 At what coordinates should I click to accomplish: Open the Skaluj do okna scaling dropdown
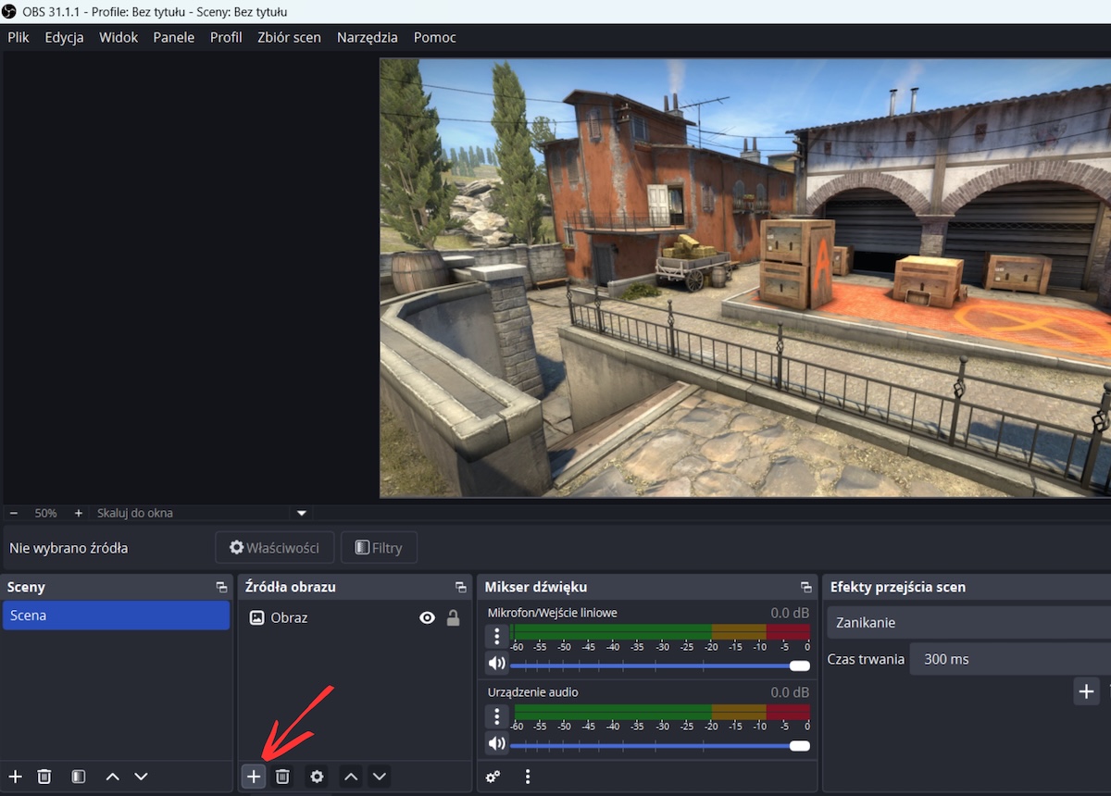coord(301,513)
